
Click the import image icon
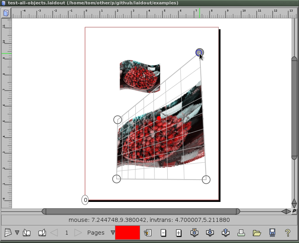148,233
